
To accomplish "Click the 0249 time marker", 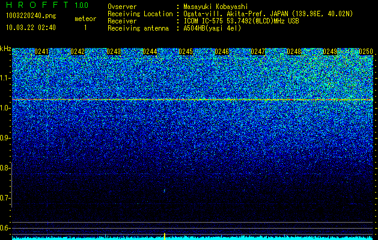I will tap(330, 52).
